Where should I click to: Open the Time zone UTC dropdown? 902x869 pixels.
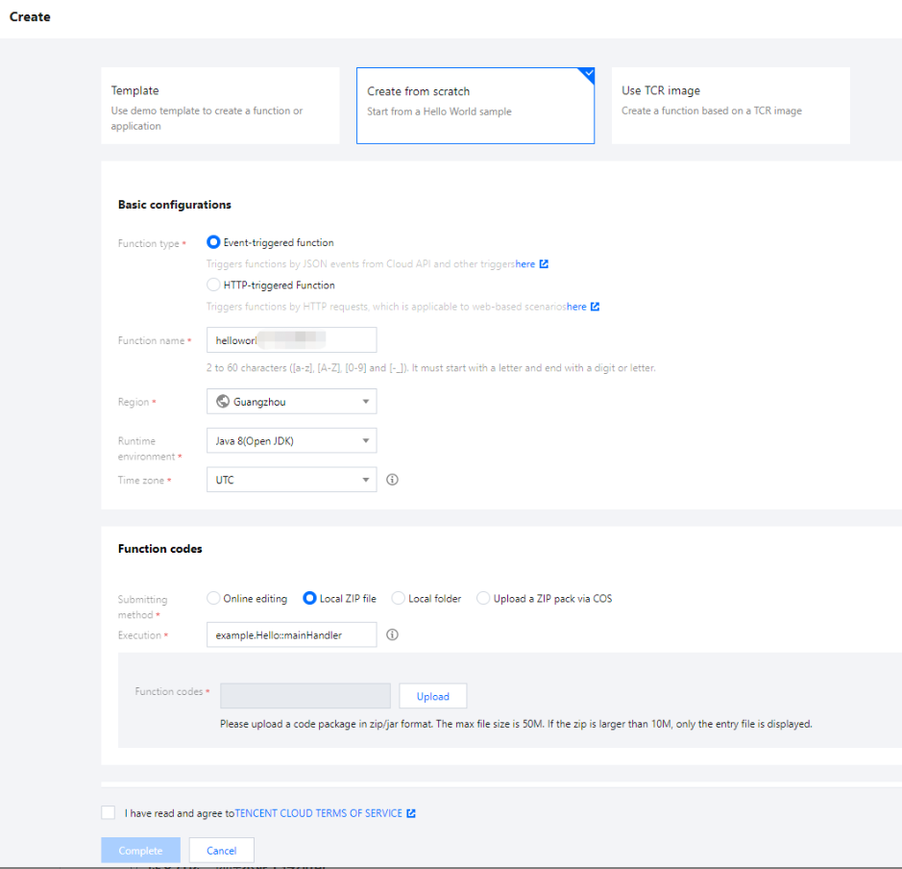click(291, 480)
